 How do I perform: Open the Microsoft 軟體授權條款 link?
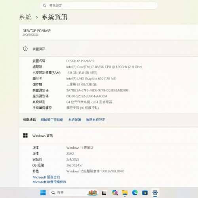click(49, 182)
